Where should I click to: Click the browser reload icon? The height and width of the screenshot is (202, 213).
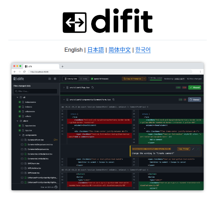[x=25, y=72]
